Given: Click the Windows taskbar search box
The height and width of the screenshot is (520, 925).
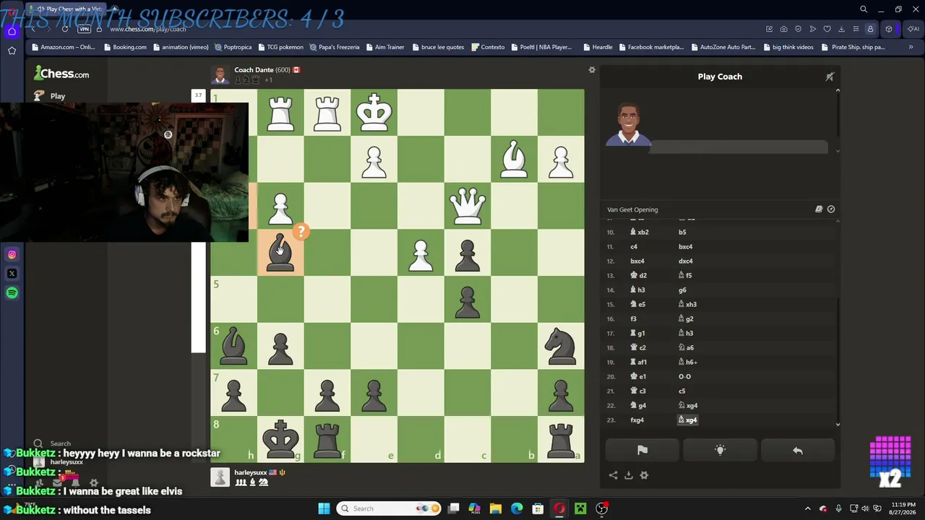Looking at the screenshot, I should point(390,508).
